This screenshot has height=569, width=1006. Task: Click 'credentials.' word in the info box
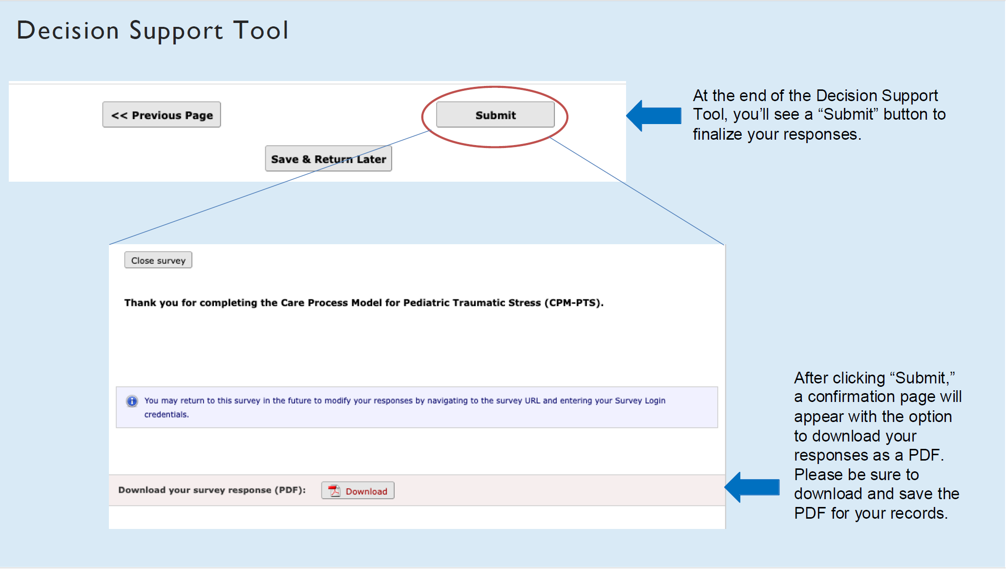coord(166,415)
